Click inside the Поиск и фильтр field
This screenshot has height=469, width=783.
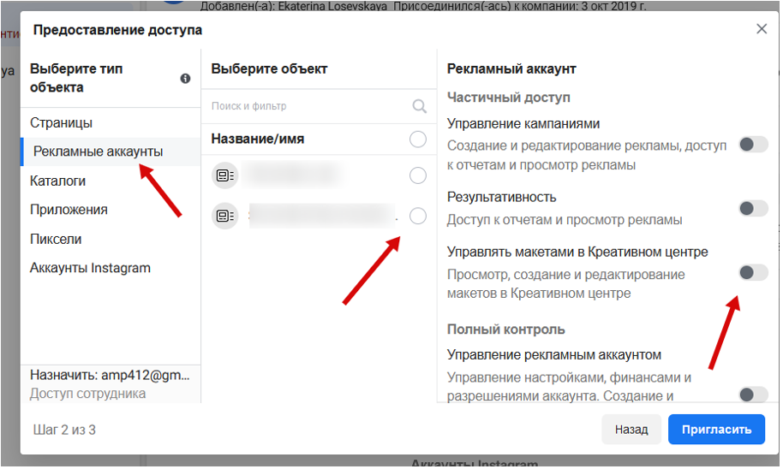tap(308, 106)
